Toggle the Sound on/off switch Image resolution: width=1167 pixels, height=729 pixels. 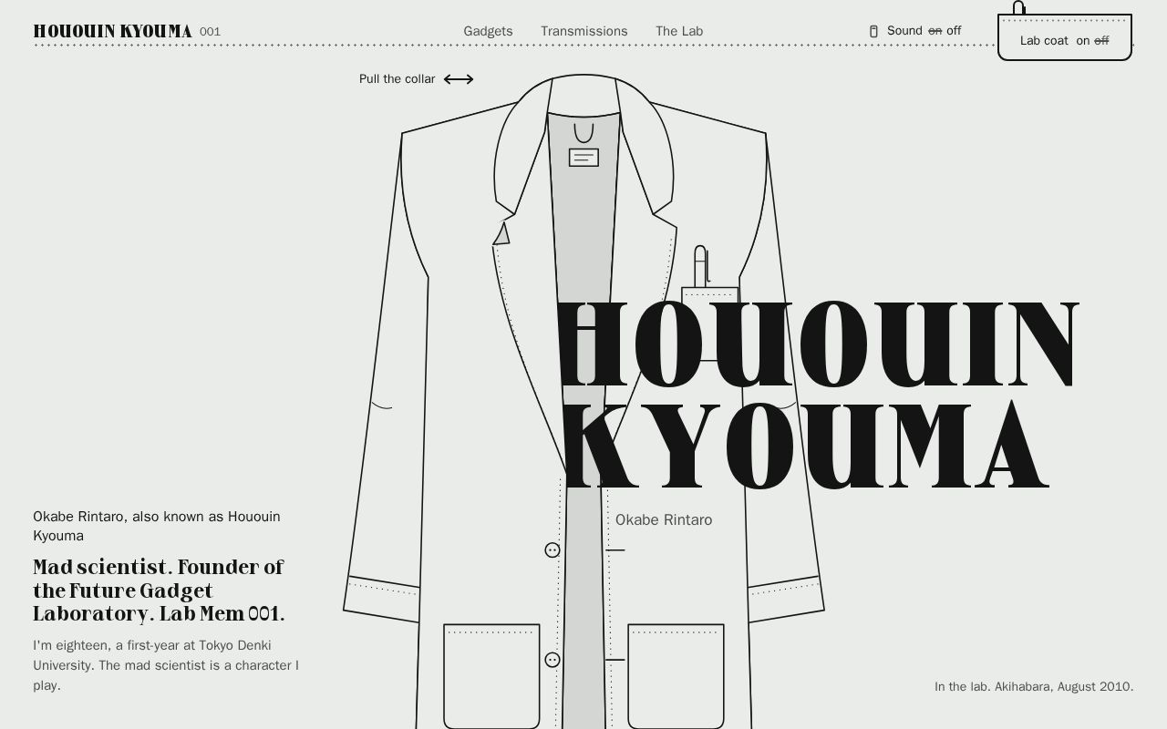tap(914, 31)
